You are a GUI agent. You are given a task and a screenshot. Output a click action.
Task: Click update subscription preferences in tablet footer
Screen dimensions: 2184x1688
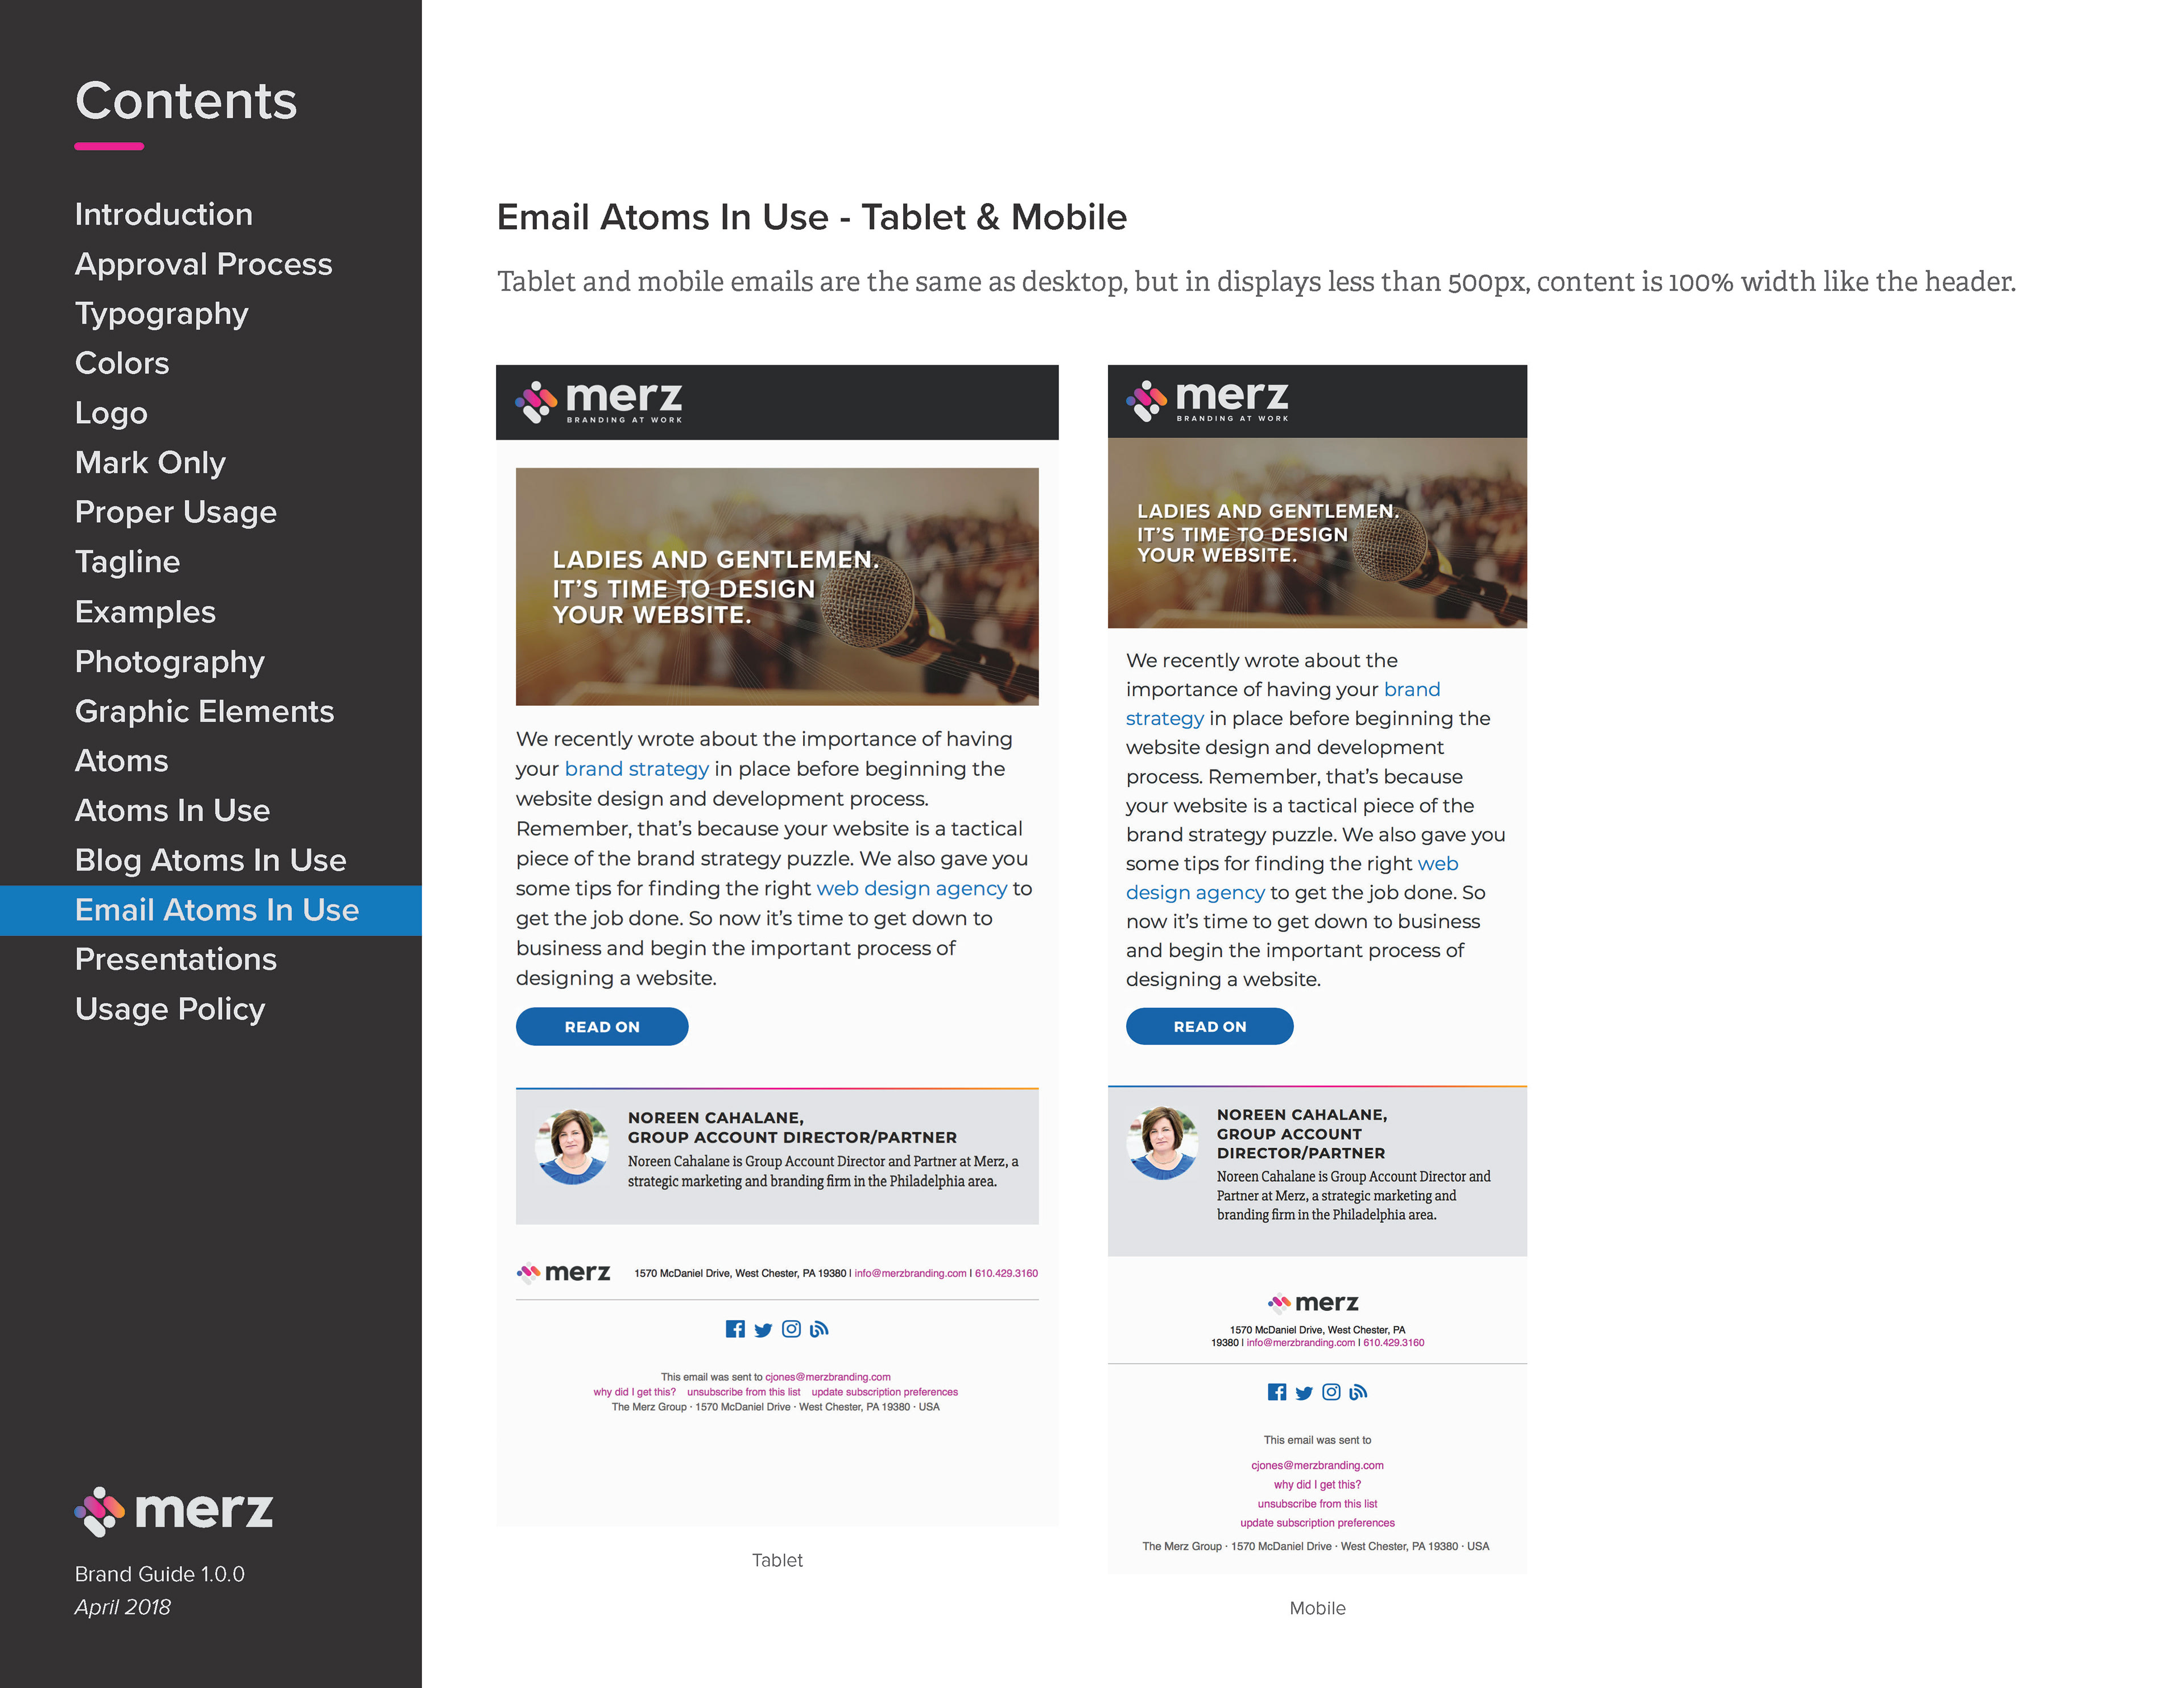pos(884,1392)
